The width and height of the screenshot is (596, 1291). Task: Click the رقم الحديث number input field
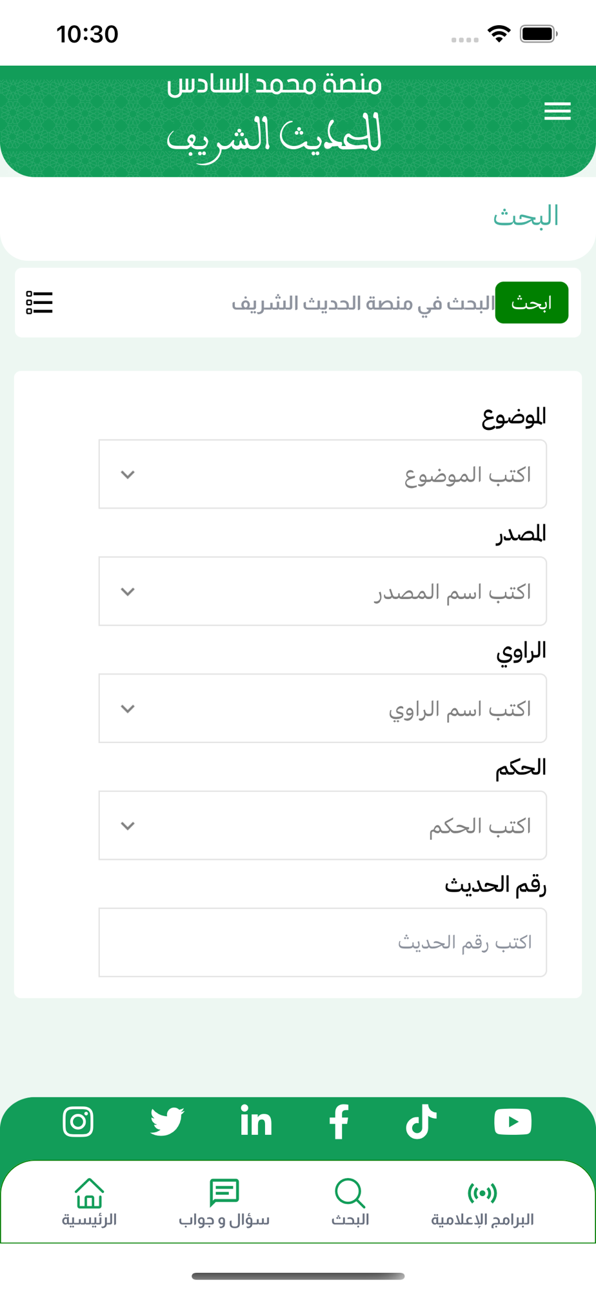(323, 942)
